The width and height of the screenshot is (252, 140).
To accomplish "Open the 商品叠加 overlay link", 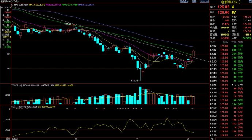I will (184, 1).
